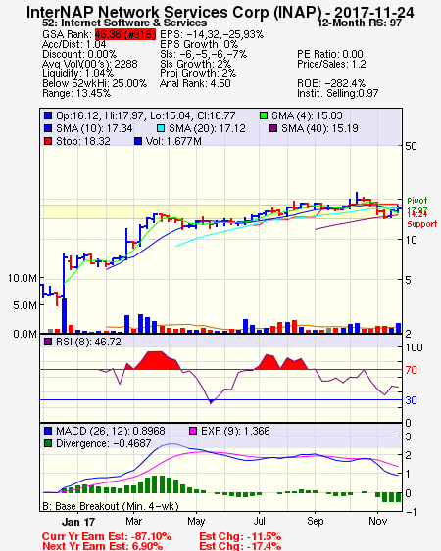Click the green SMA (4) legend swatch
Screen dimensions: 441x551
[x=264, y=115]
